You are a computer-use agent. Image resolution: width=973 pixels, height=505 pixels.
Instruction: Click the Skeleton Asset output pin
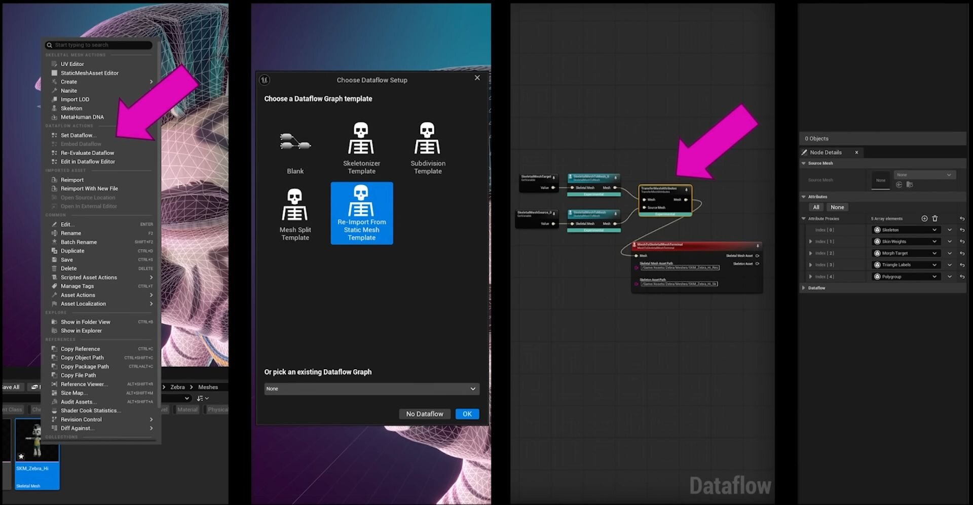click(758, 264)
